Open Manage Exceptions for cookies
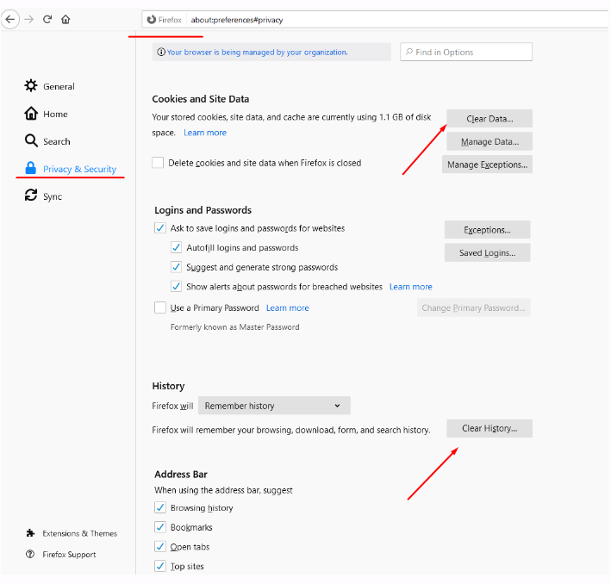Viewport: 611px width, 584px height. pos(487,165)
